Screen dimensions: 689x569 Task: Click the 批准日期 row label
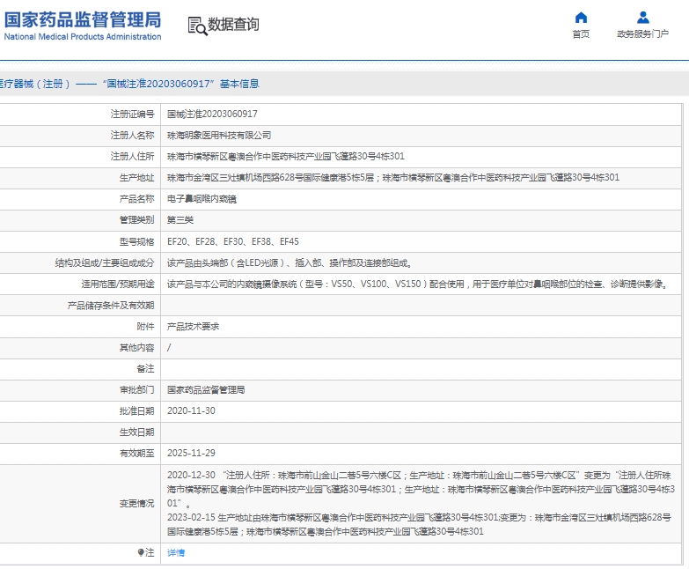click(136, 411)
